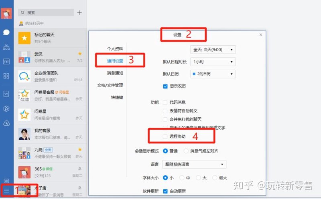The image size is (321, 199).
Task: Open the Collections icon above the menu
Action: point(6,181)
